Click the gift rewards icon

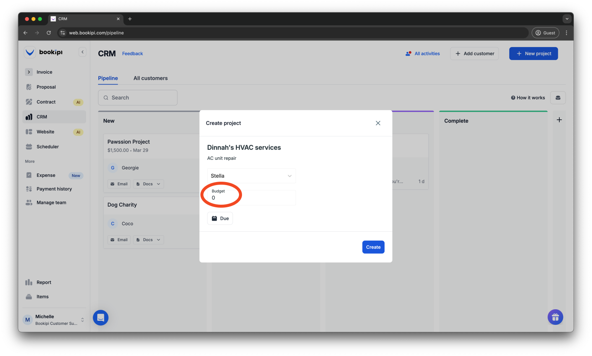555,317
